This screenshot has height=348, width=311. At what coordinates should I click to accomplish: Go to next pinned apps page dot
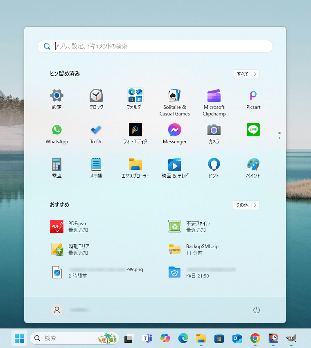tap(279, 138)
